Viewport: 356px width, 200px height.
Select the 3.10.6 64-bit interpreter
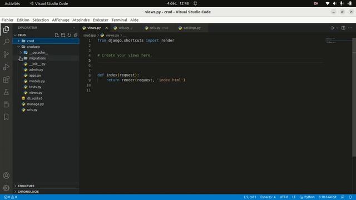(328, 197)
